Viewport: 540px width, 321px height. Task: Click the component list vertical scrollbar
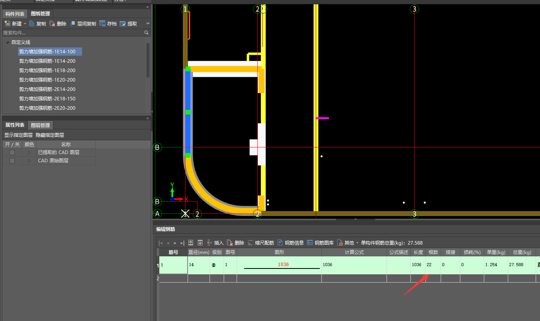148,60
